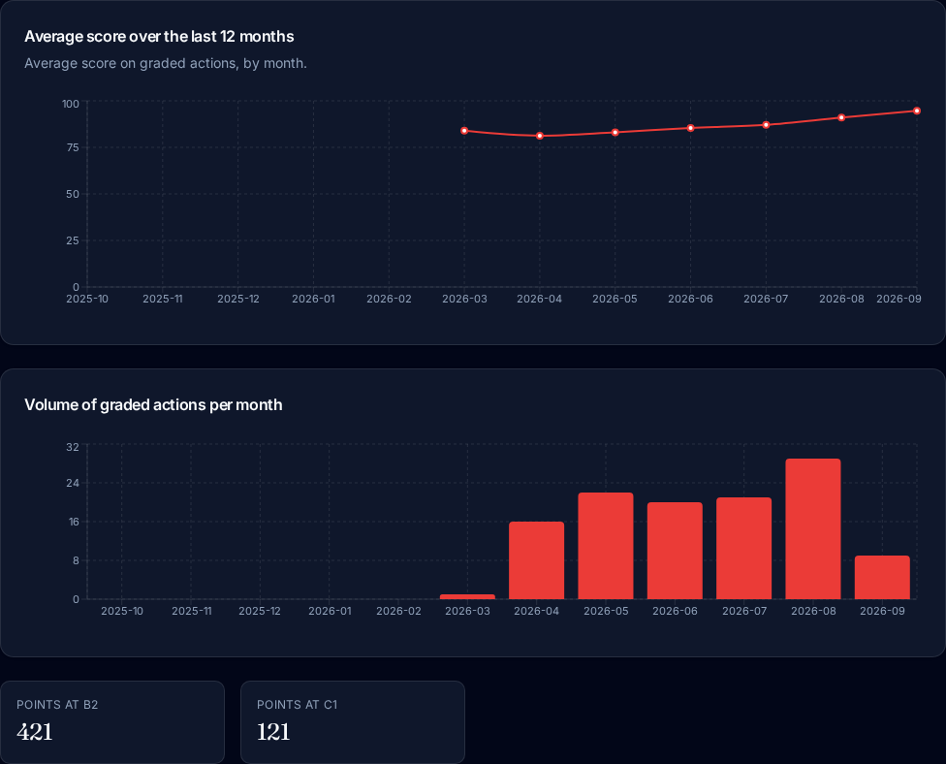The image size is (946, 764).
Task: Click the 32 label on the volume axis
Action: [x=73, y=447]
